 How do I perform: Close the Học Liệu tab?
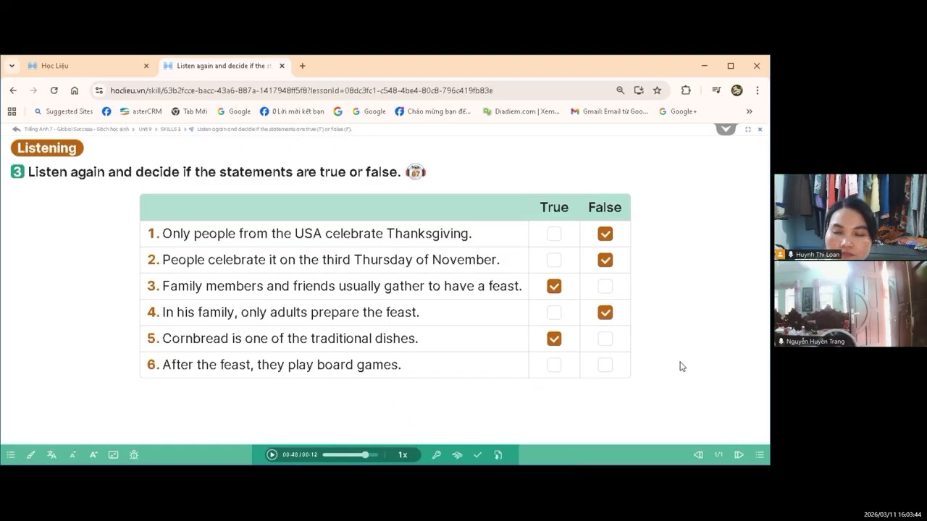(146, 66)
